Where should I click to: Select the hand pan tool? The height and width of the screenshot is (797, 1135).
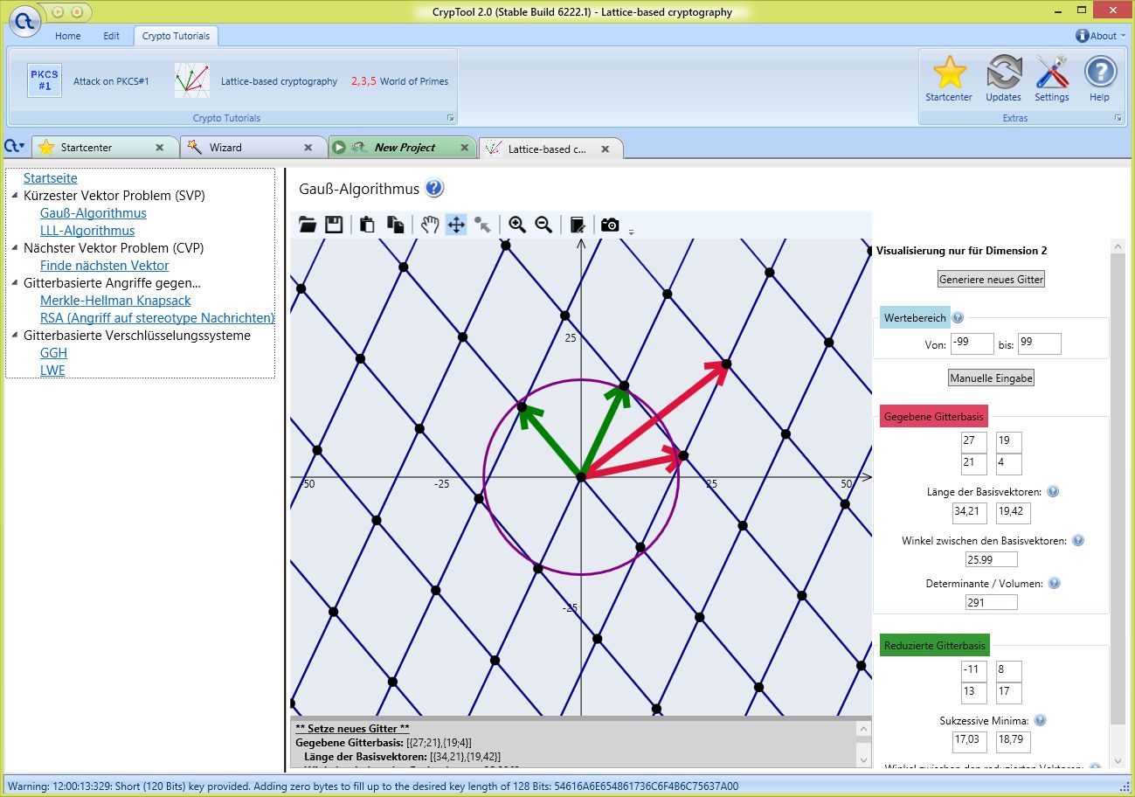(x=430, y=225)
